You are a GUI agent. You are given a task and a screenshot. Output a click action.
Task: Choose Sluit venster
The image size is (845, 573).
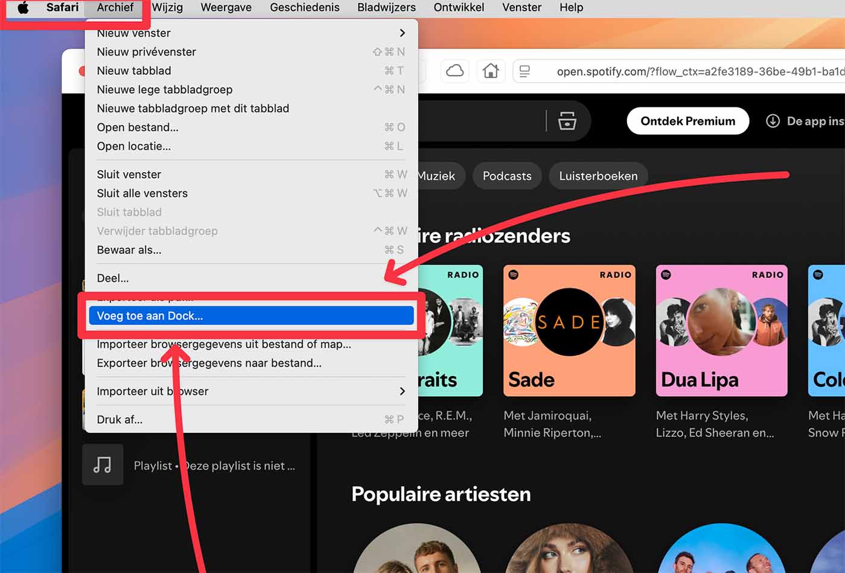click(251, 174)
